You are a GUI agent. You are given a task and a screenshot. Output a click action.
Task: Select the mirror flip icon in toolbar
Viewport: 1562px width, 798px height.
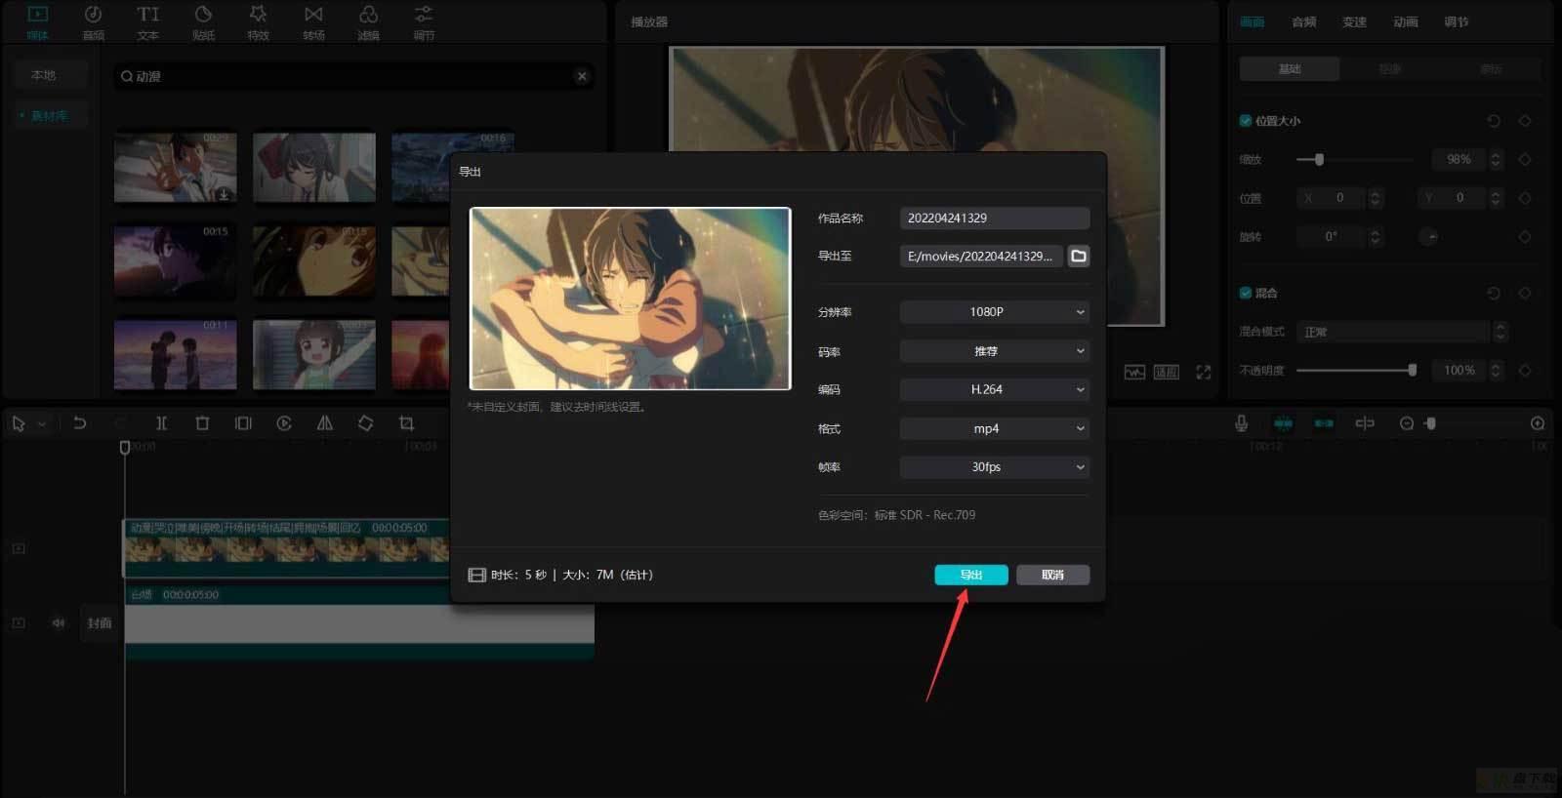click(x=324, y=423)
